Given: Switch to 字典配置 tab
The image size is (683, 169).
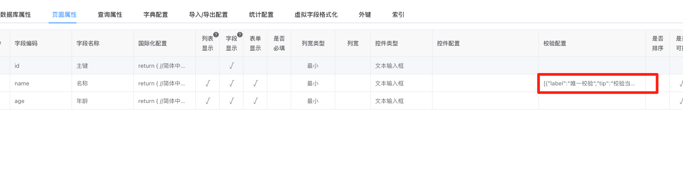Looking at the screenshot, I should coord(156,15).
